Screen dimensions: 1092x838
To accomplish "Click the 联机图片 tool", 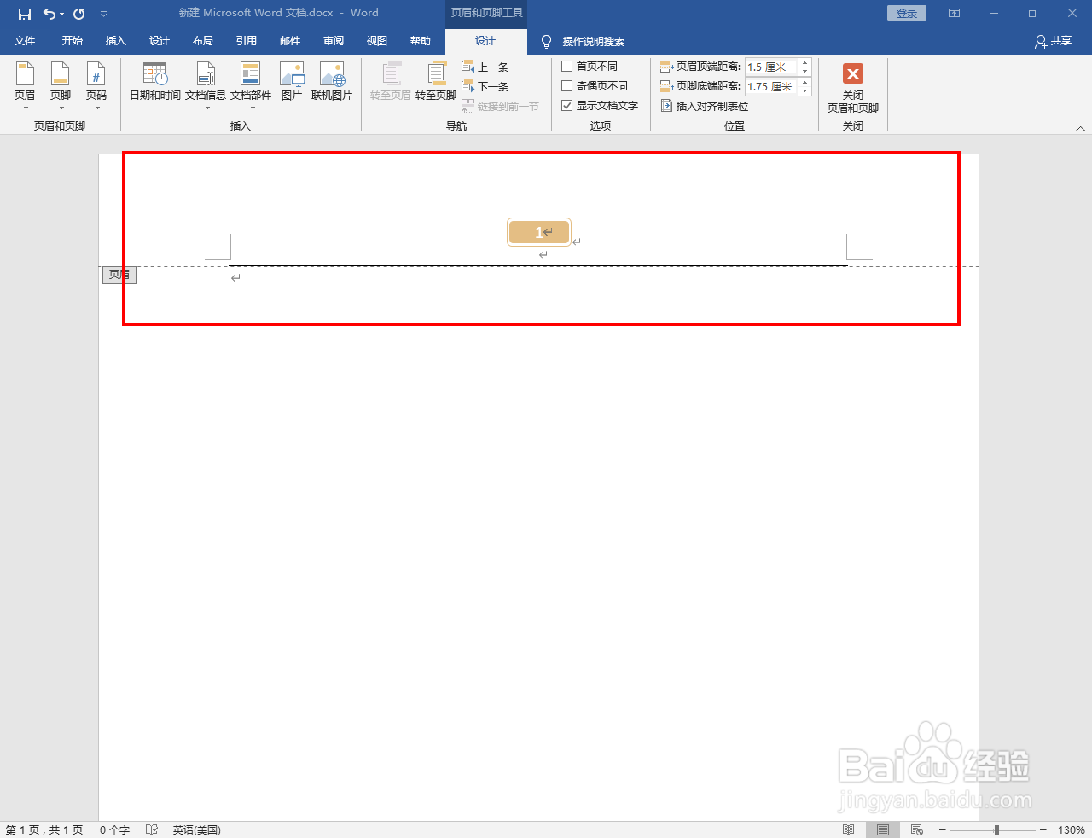I will (332, 84).
